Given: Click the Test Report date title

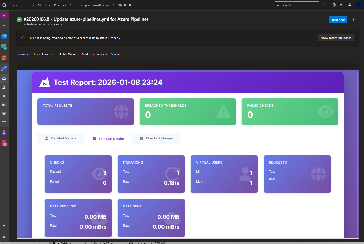Looking at the screenshot, I should point(108,82).
